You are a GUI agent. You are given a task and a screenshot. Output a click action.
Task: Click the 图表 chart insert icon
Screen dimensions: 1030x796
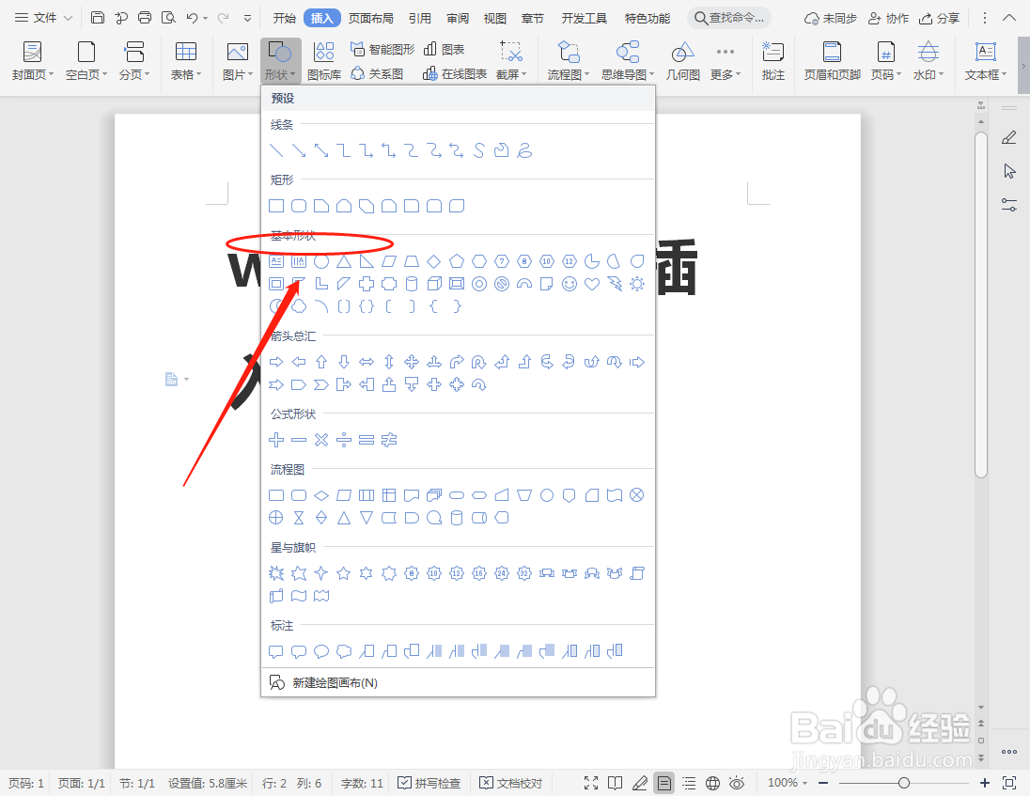444,49
